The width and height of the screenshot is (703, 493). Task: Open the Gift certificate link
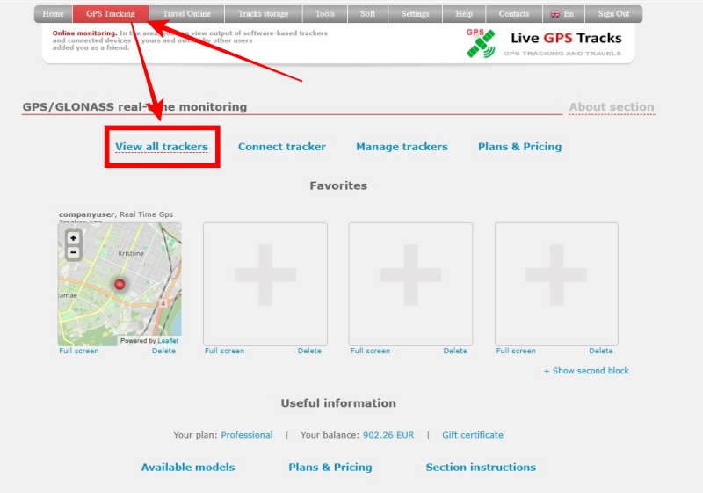click(473, 435)
